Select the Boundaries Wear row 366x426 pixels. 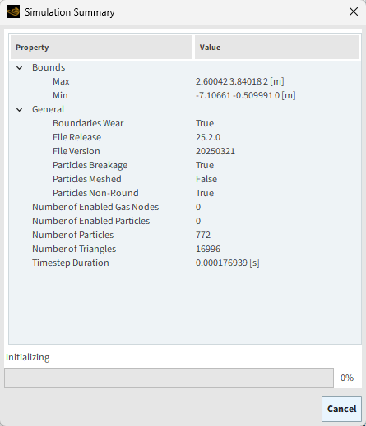185,123
